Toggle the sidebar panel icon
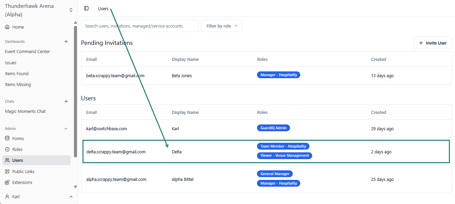The image size is (455, 204). pyautogui.click(x=86, y=8)
